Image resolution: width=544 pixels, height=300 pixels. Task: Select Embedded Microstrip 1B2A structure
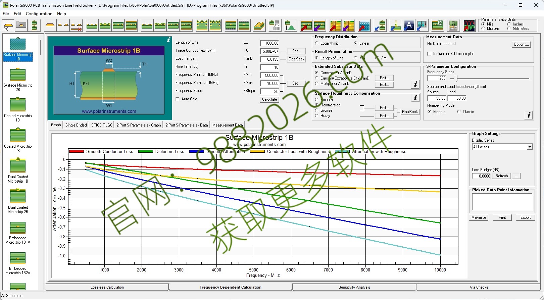coord(18,263)
